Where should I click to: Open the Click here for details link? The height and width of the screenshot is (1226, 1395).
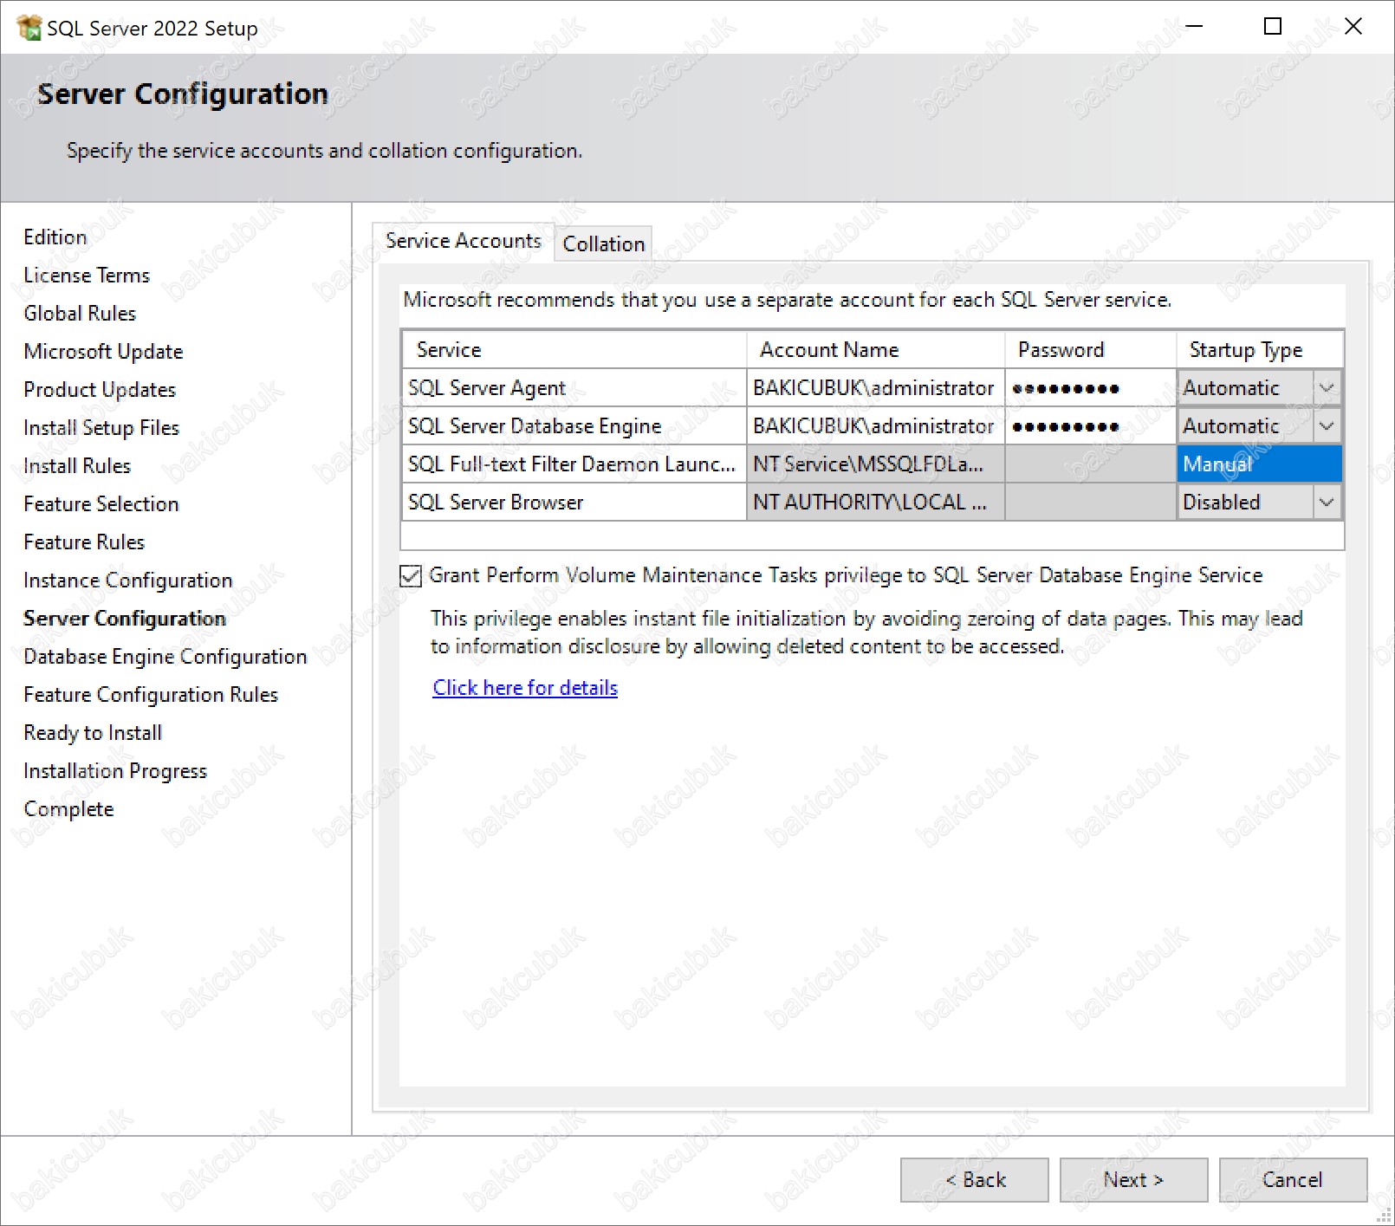pyautogui.click(x=525, y=688)
